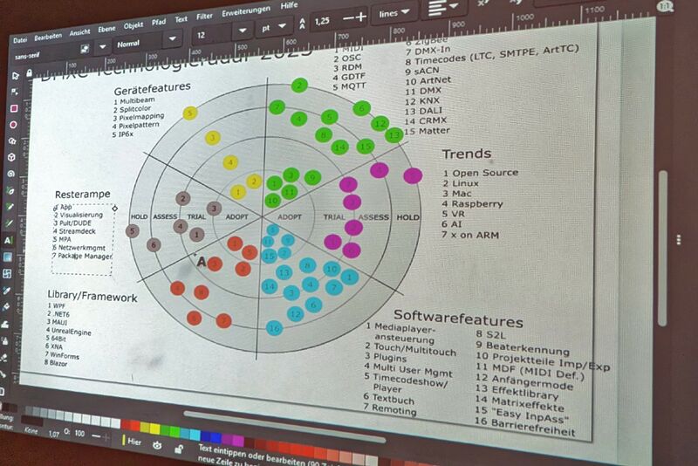698x466 pixels.
Task: Open the font style Normal dropdown
Action: click(174, 38)
